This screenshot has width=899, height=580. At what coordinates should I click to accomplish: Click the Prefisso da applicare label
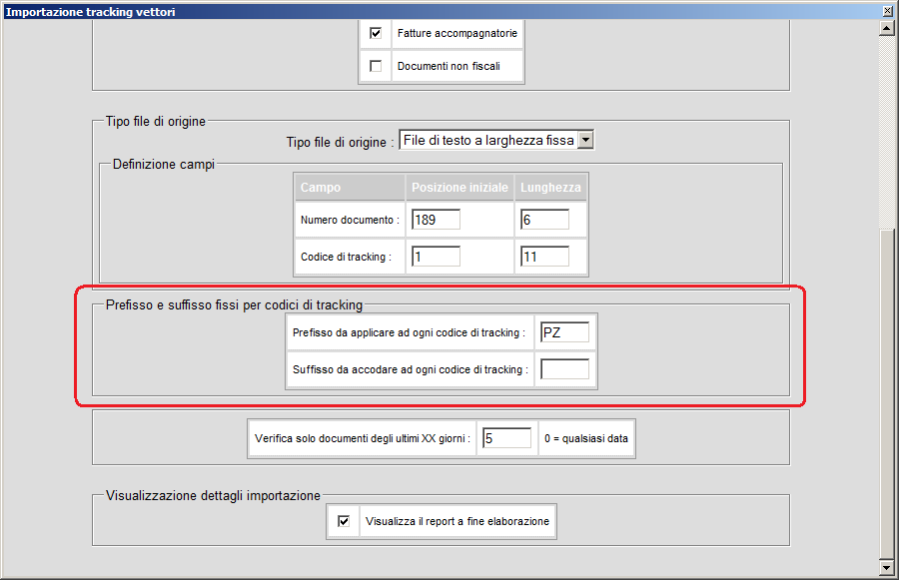pyautogui.click(x=409, y=332)
